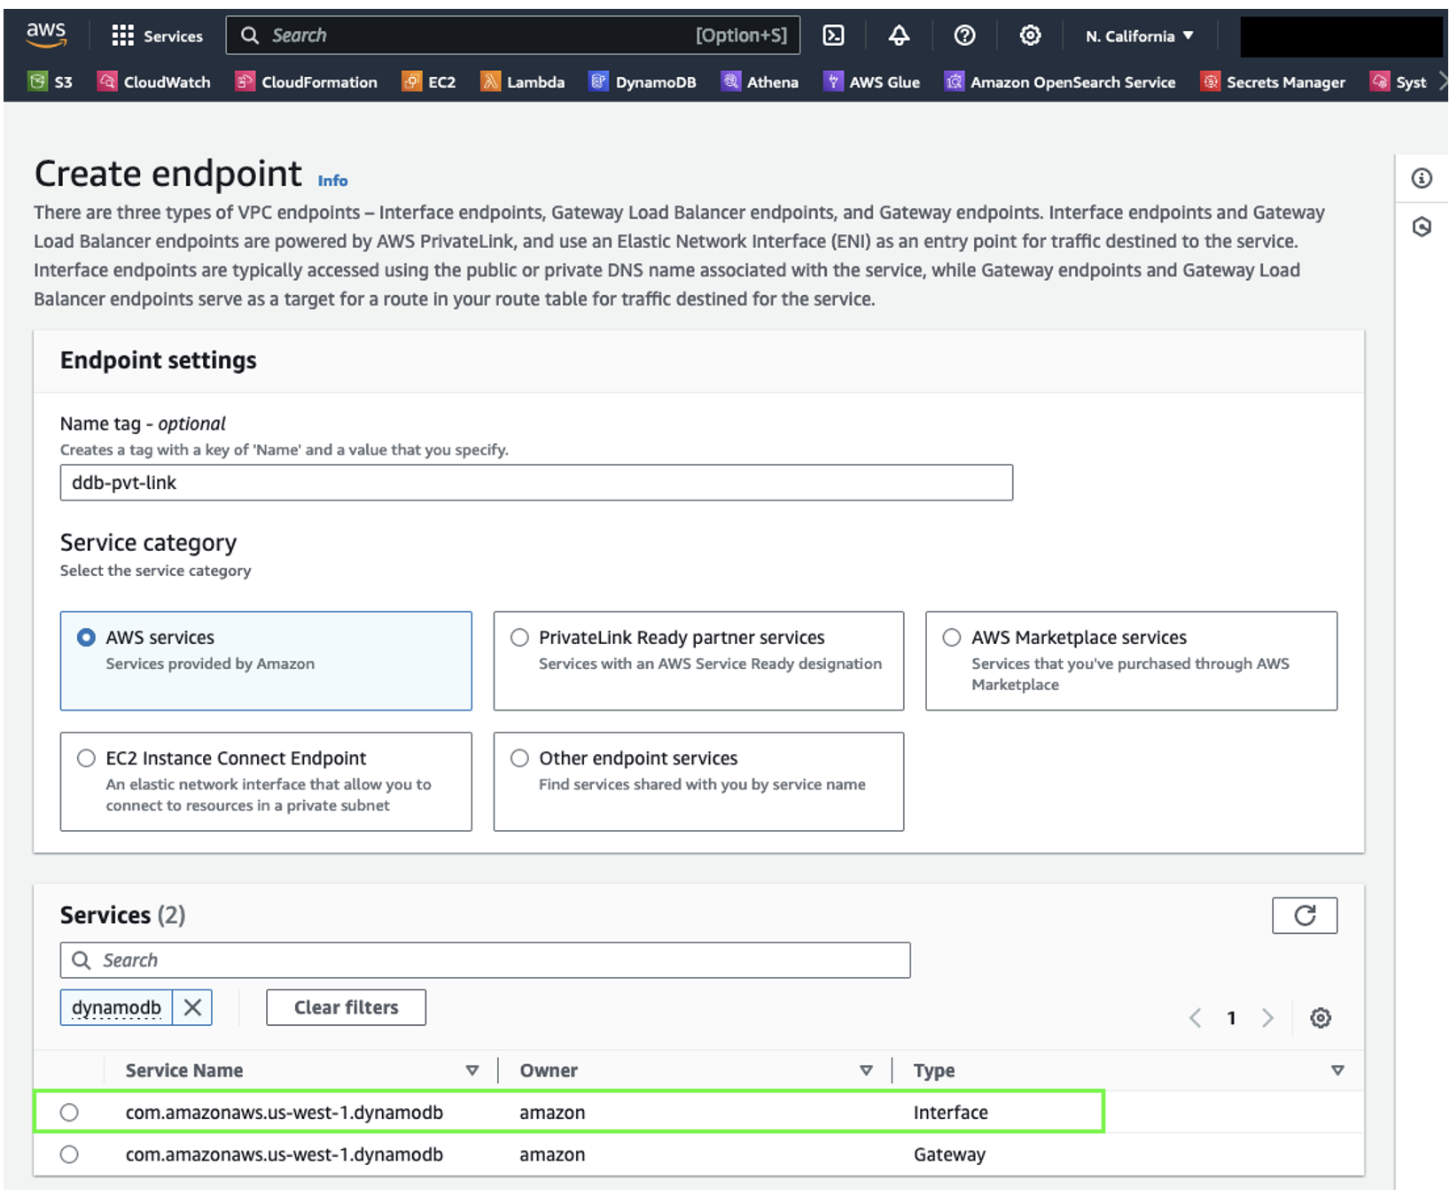Open console settings gear in top bar
Viewport: 1450px width, 1196px height.
point(1030,35)
